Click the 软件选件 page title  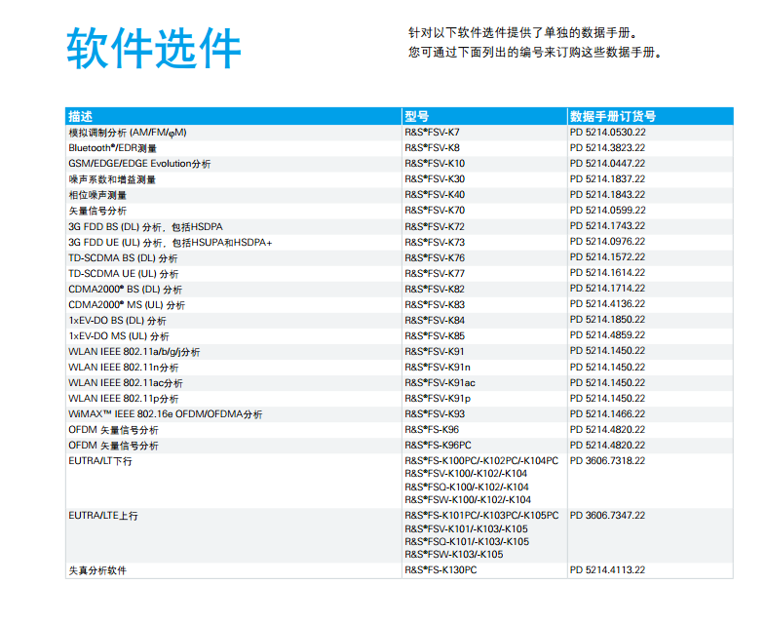pyautogui.click(x=154, y=49)
